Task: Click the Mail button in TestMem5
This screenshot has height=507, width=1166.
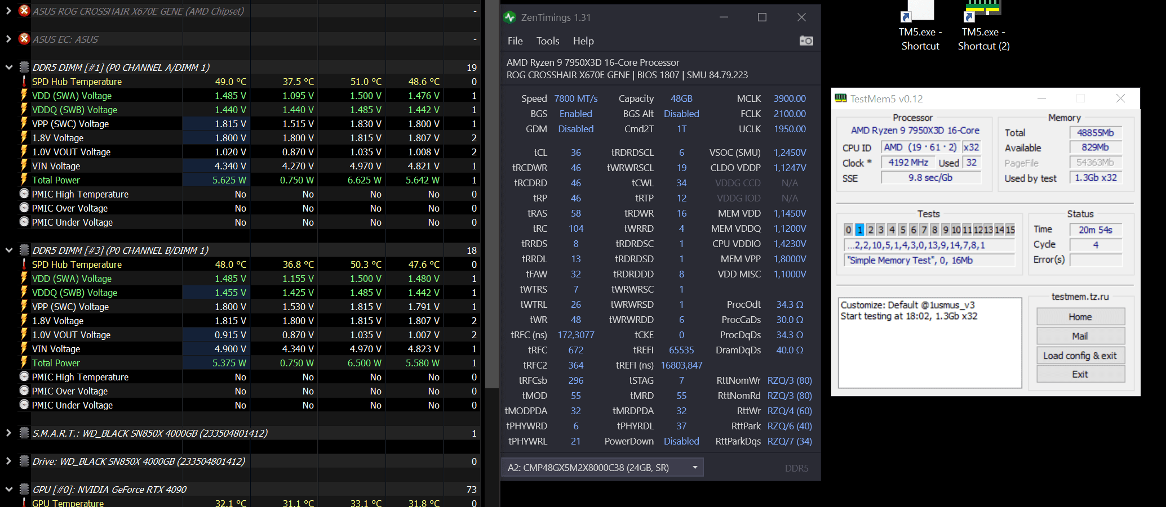Action: 1080,336
